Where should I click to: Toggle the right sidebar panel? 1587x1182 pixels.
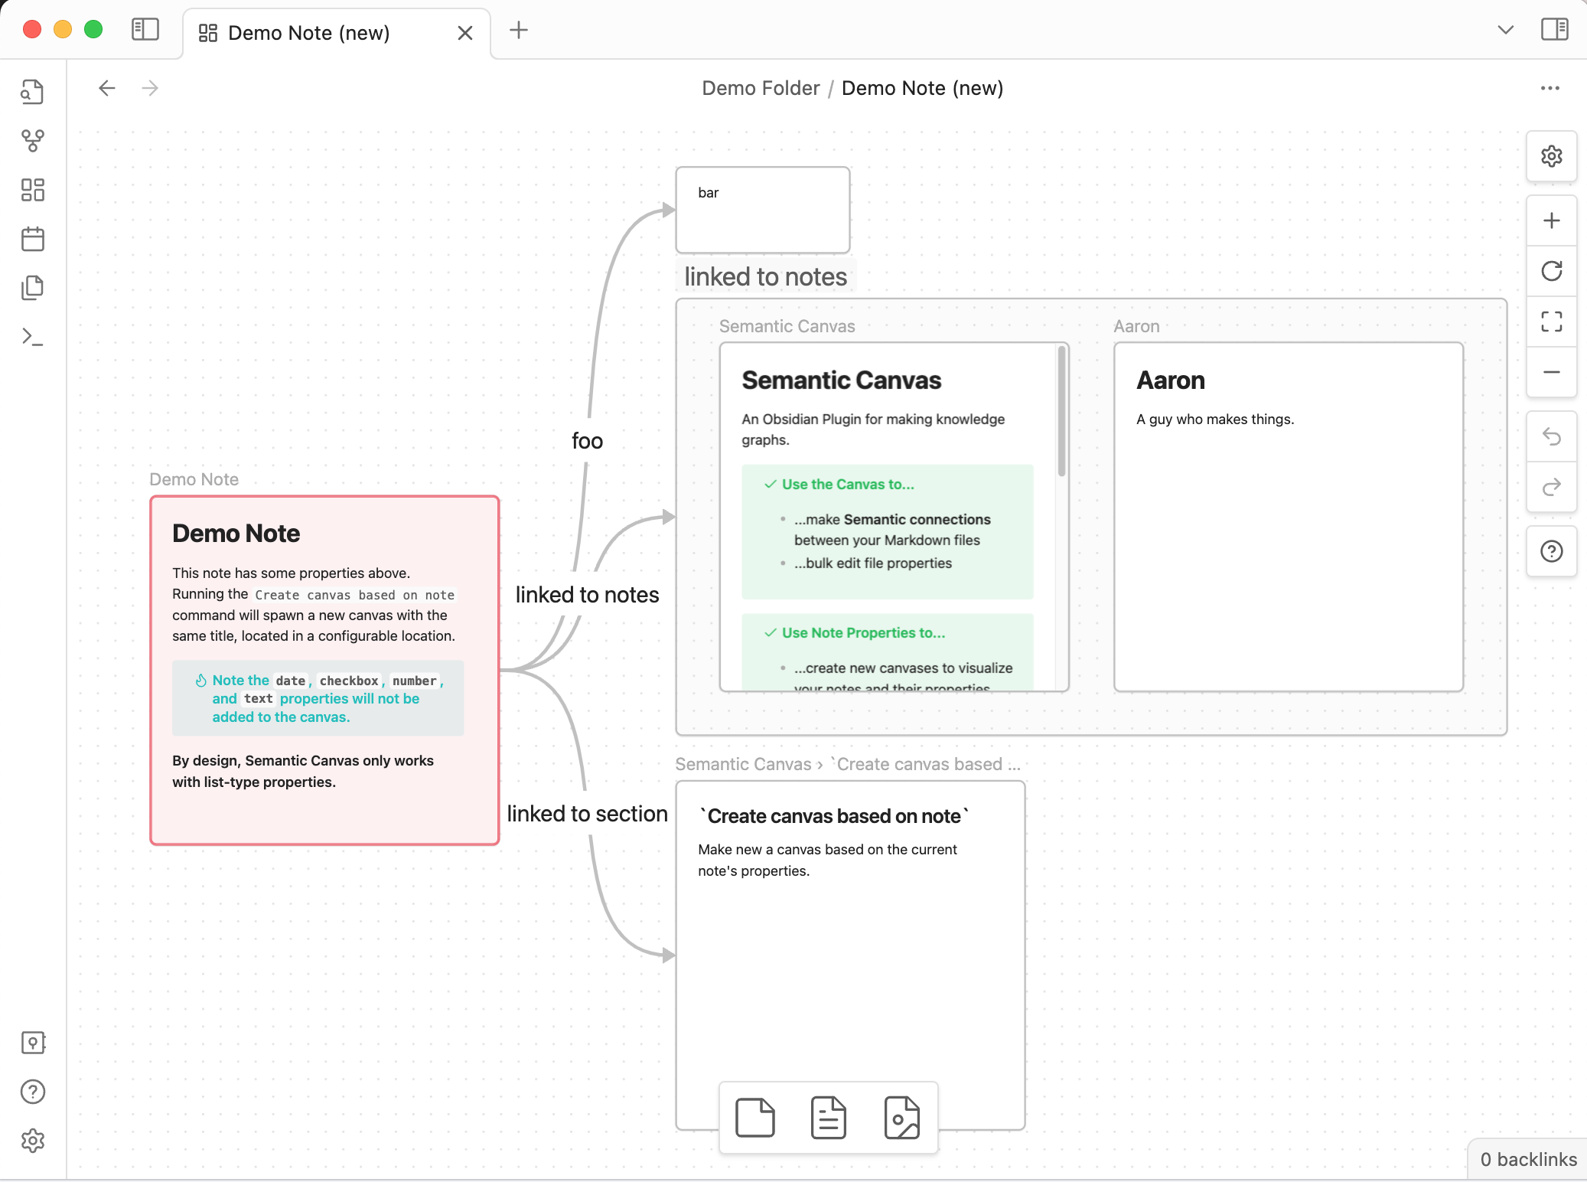(1554, 30)
